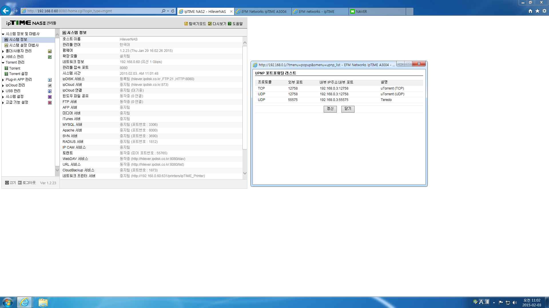The image size is (549, 308).
Task: Click the 닫기 close button in popup
Action: click(x=348, y=109)
